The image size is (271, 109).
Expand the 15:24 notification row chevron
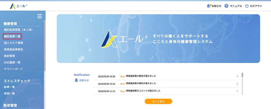[237, 84]
